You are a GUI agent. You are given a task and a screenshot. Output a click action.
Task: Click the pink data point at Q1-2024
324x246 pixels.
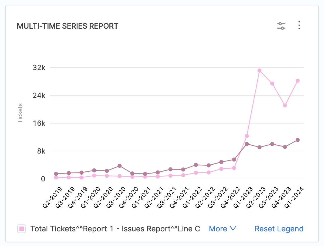(x=298, y=81)
